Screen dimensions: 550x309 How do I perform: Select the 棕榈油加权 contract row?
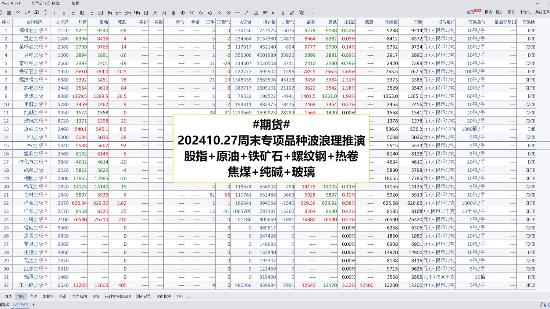[x=268, y=30]
